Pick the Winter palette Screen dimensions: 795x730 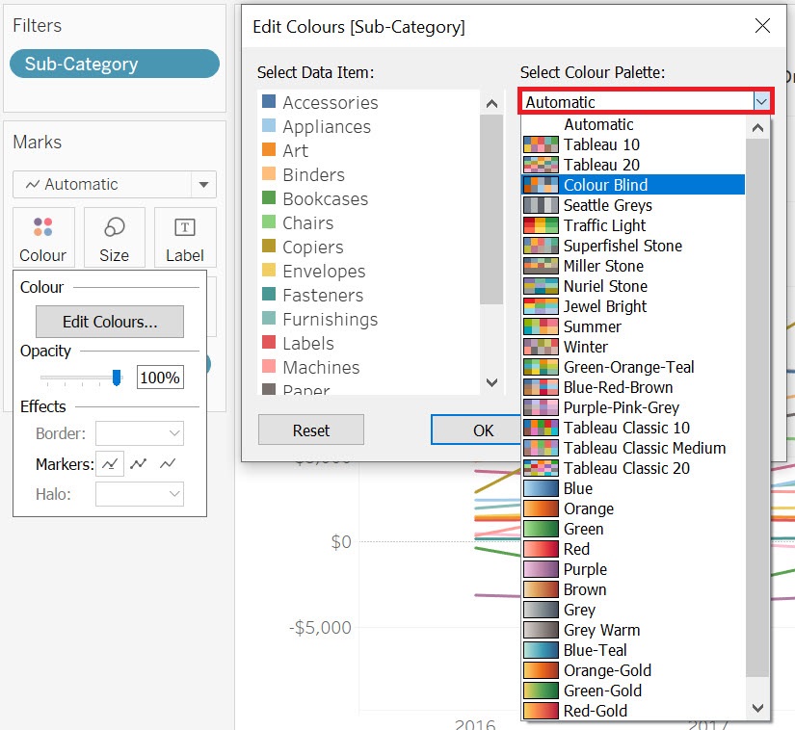[x=633, y=347]
